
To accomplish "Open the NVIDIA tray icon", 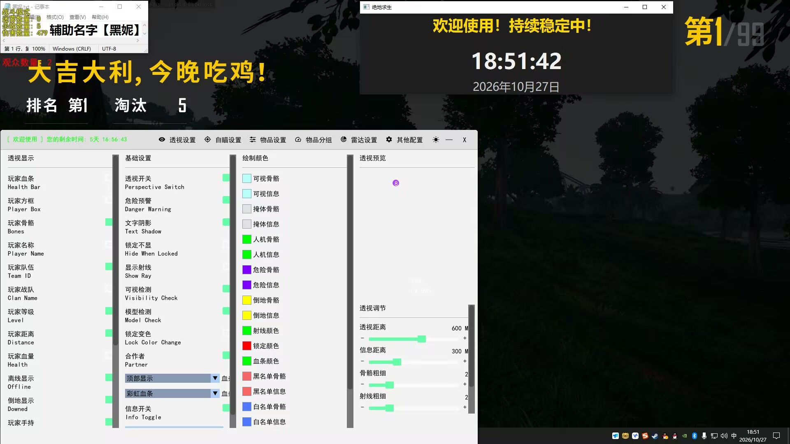I will point(685,436).
